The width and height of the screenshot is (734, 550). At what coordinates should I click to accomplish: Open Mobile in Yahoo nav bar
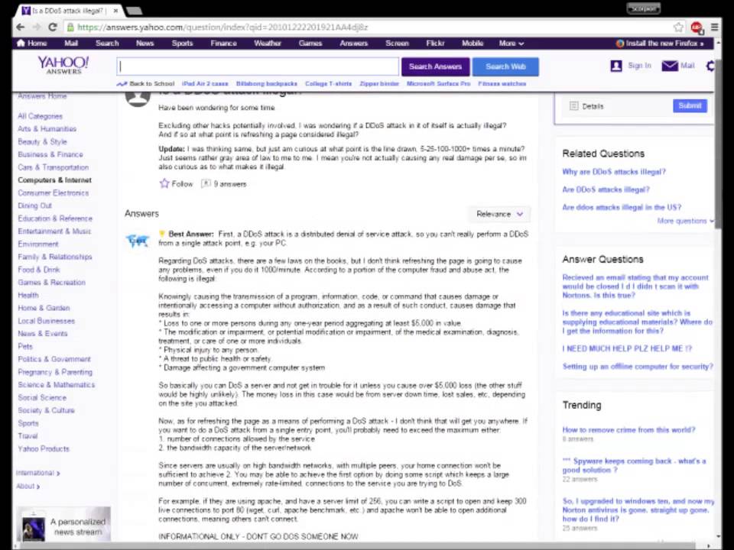[473, 43]
